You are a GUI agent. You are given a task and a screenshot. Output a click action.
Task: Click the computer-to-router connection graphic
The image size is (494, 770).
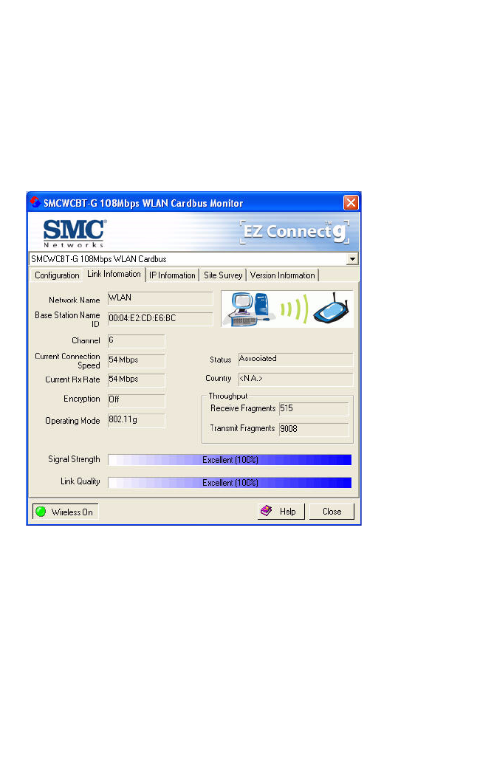pyautogui.click(x=287, y=309)
